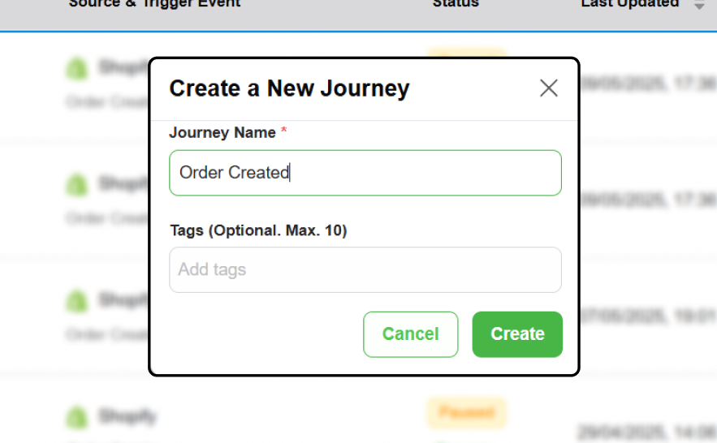Click the Shopify icon in the third row
The width and height of the screenshot is (717, 443).
pos(76,301)
